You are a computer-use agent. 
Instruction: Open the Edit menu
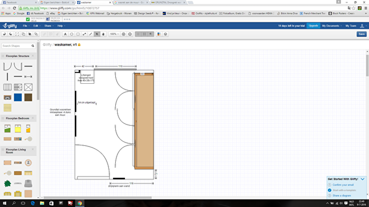(x=36, y=26)
